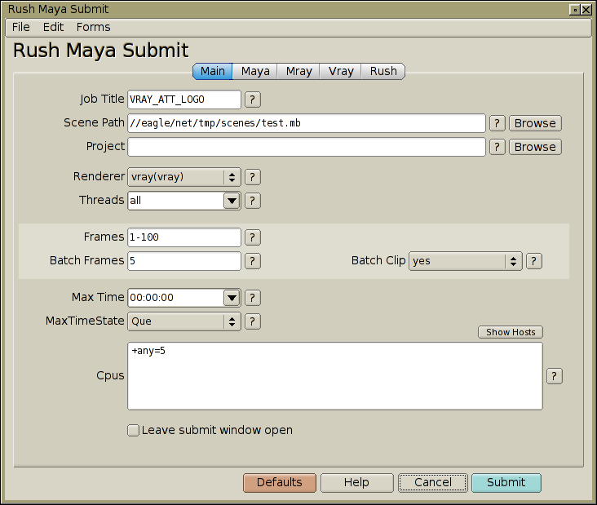Select the Main tab
This screenshot has width=597, height=505.
click(212, 71)
